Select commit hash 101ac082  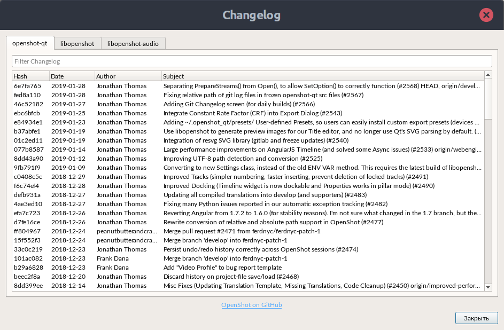tap(28, 258)
